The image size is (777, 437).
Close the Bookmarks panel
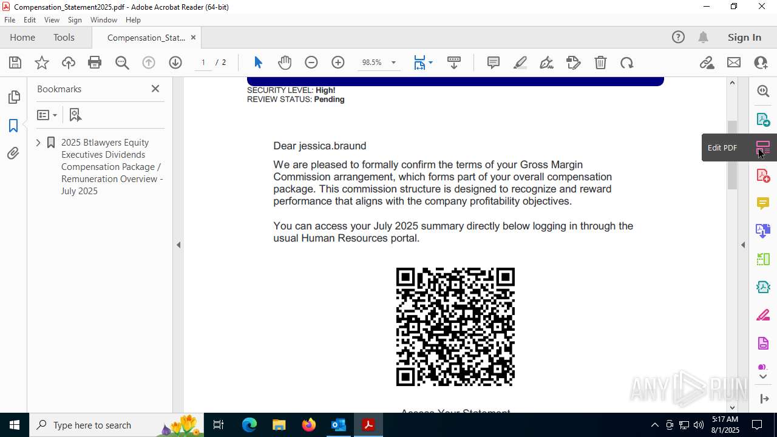(x=155, y=89)
